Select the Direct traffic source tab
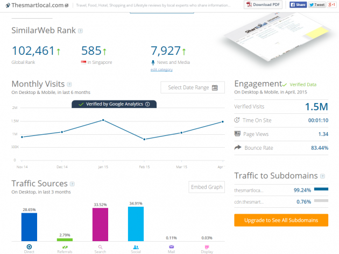The image size is (339, 254). (29, 249)
